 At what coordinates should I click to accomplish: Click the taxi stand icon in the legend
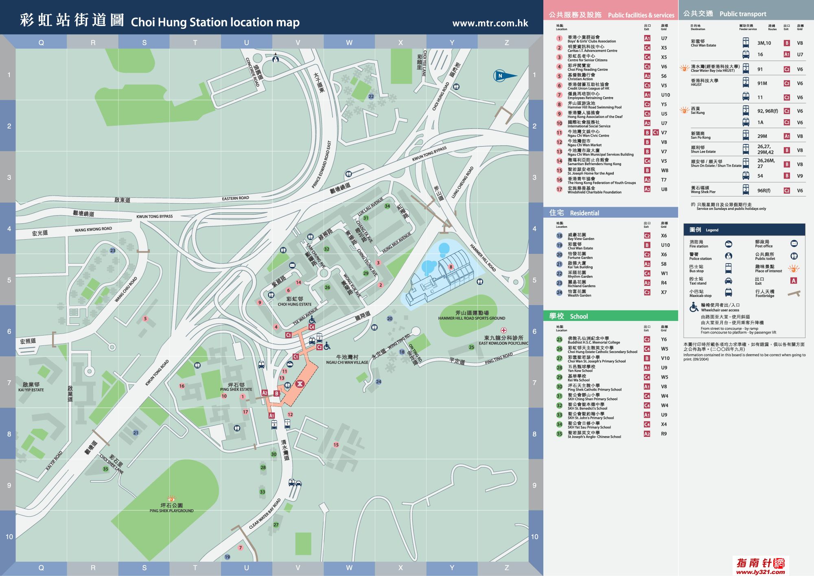click(729, 281)
